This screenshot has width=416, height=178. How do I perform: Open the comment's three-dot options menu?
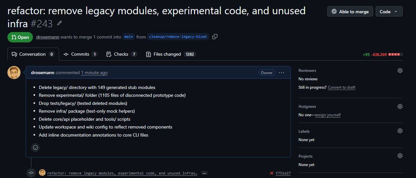click(281, 73)
